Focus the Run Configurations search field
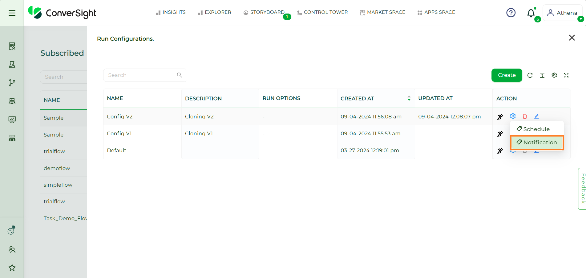 tap(138, 75)
